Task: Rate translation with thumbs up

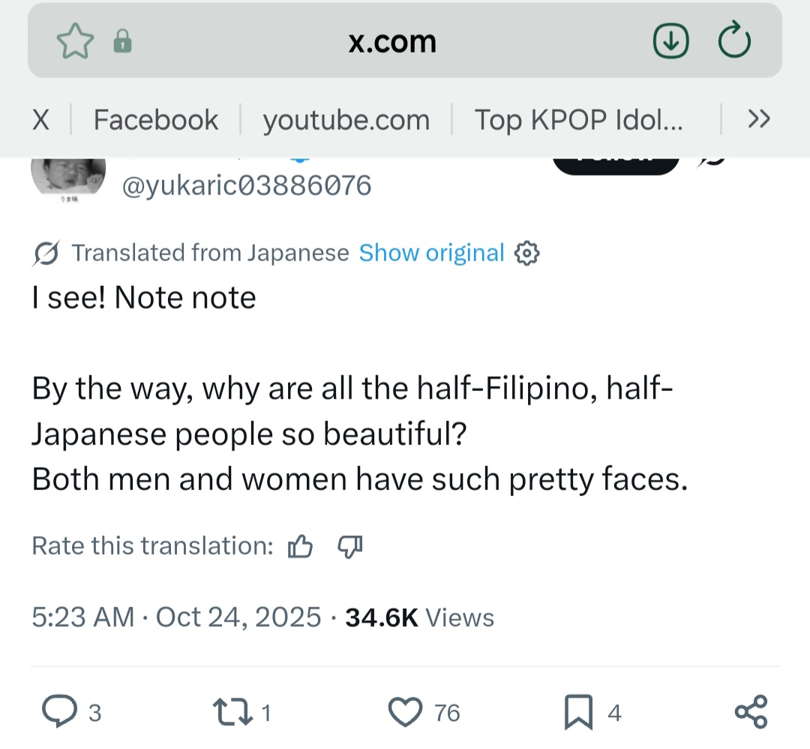Action: [300, 547]
